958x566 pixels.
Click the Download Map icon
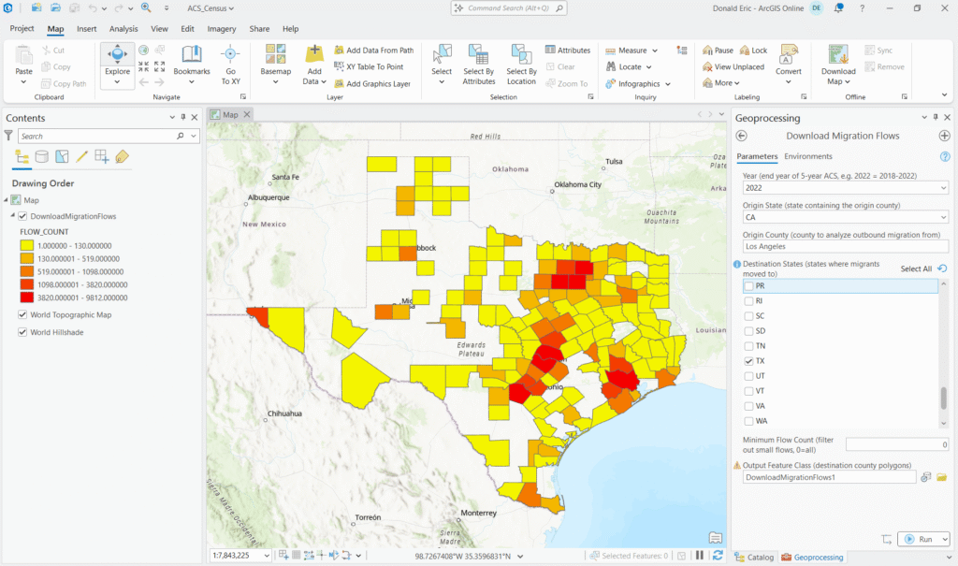coord(838,54)
